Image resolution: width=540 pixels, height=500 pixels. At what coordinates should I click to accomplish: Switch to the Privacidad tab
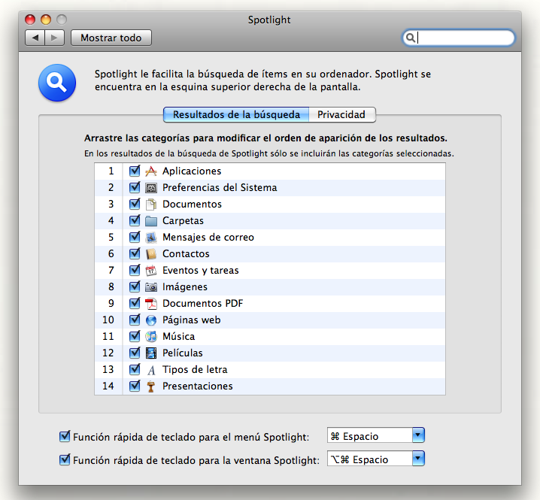click(341, 115)
